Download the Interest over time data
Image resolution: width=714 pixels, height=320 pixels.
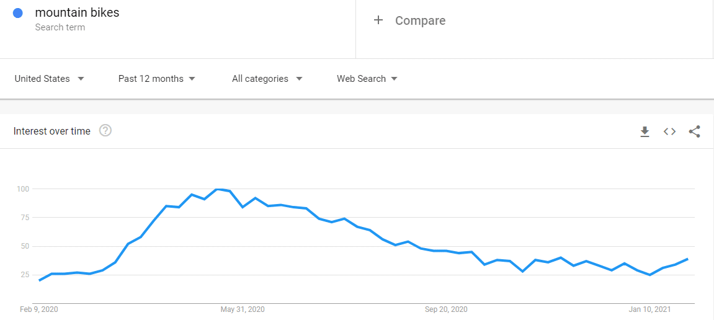(x=645, y=131)
